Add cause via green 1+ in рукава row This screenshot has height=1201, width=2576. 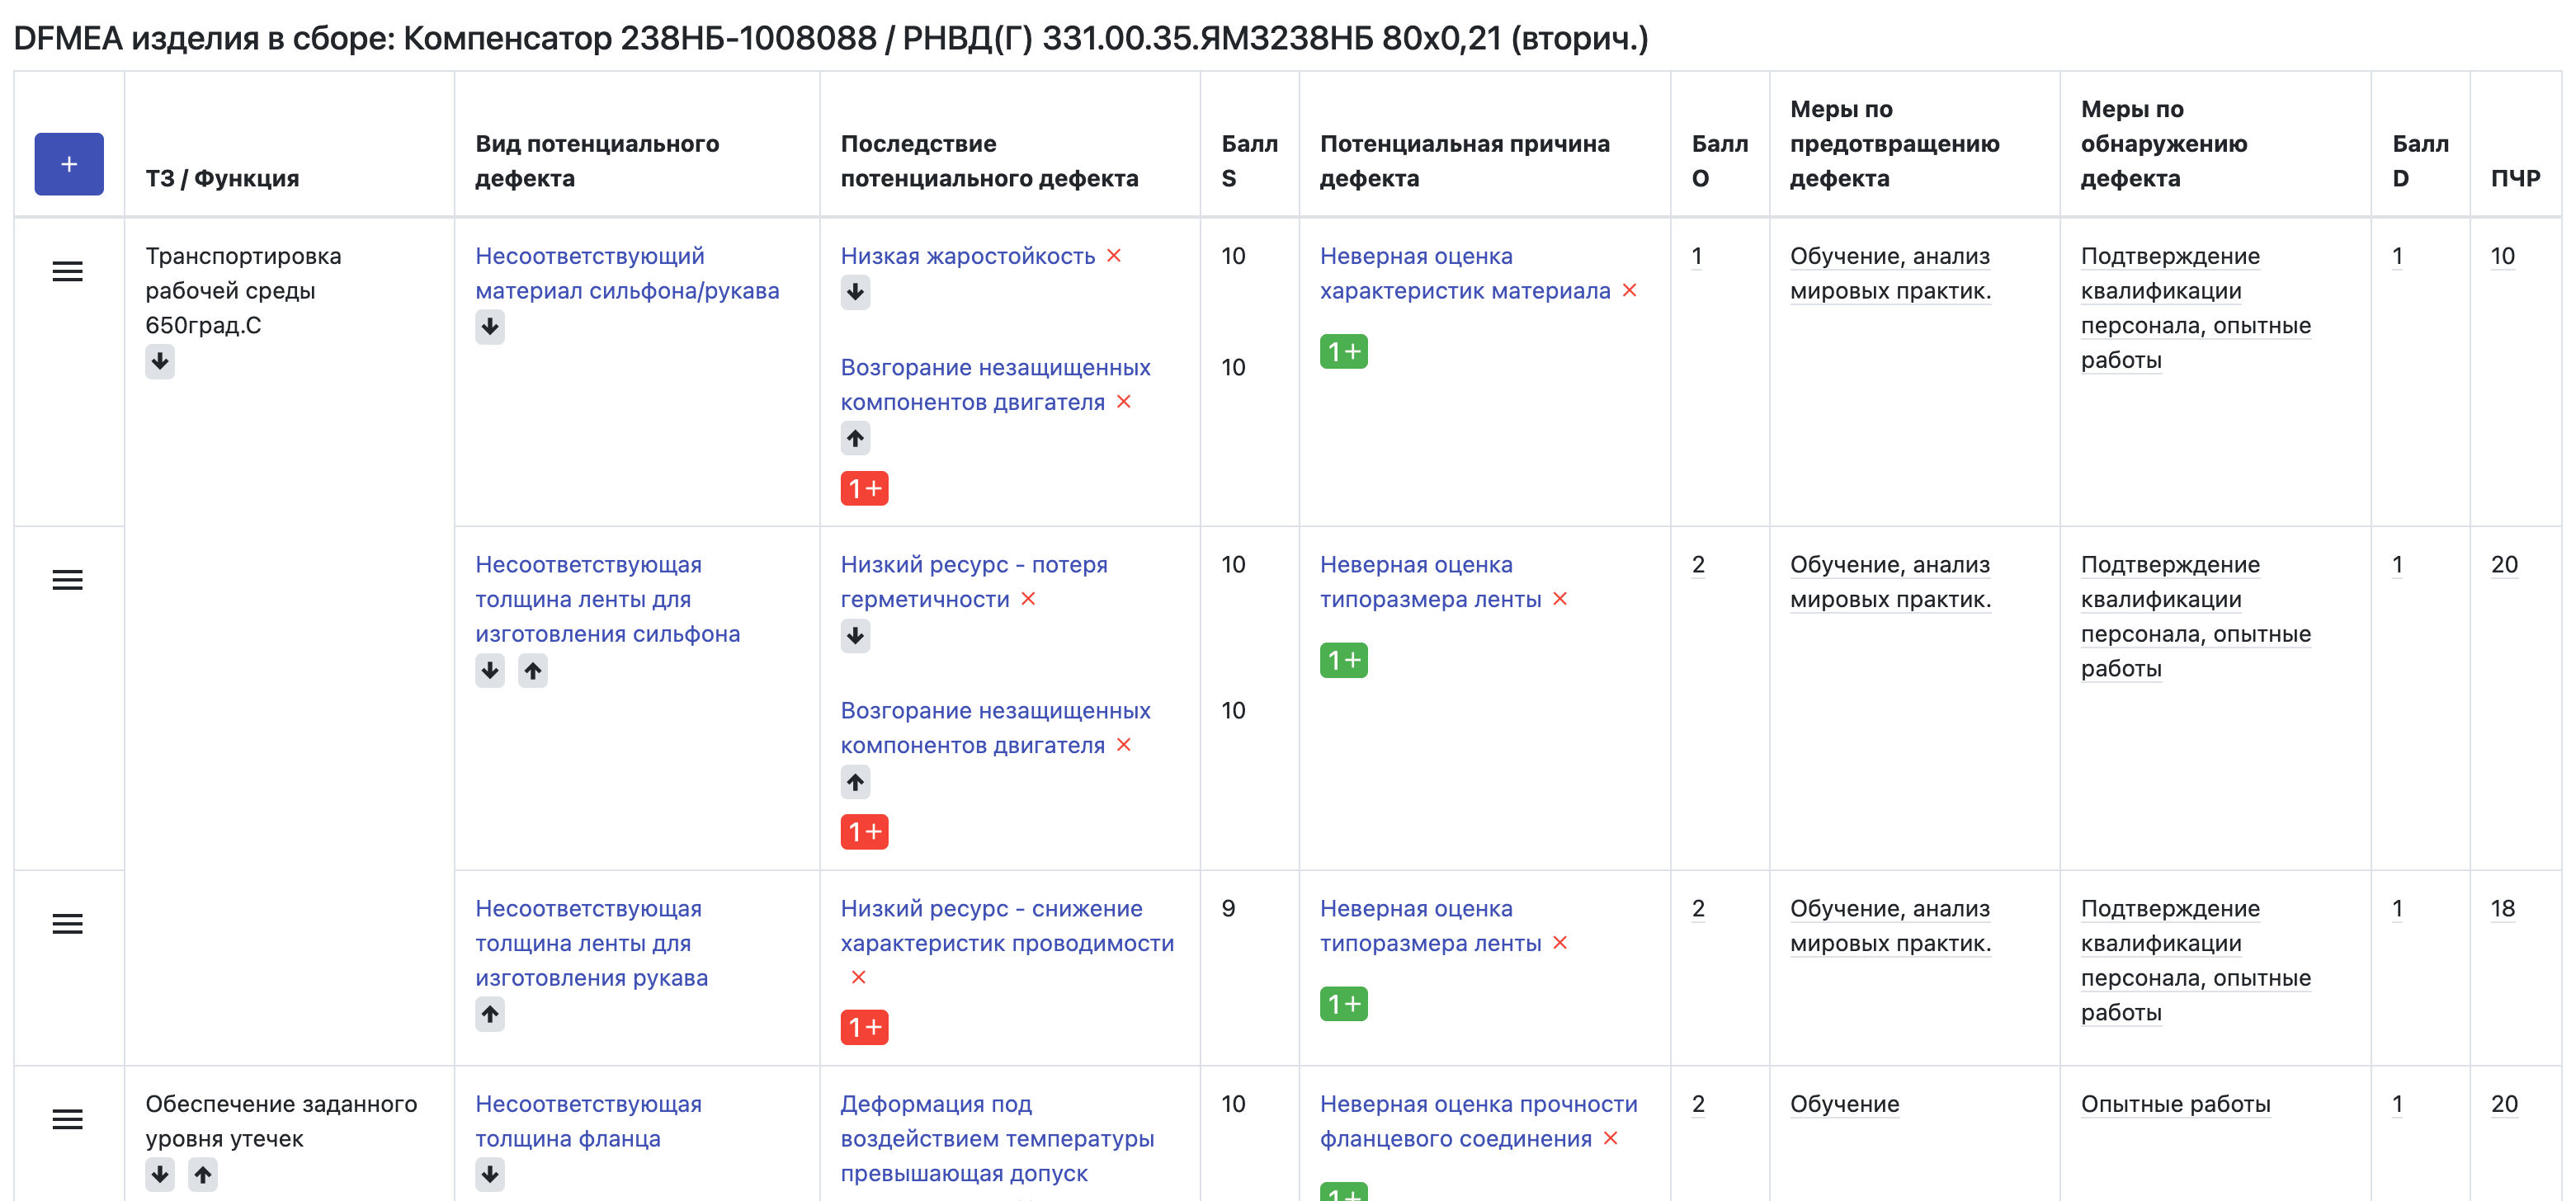(1344, 1004)
